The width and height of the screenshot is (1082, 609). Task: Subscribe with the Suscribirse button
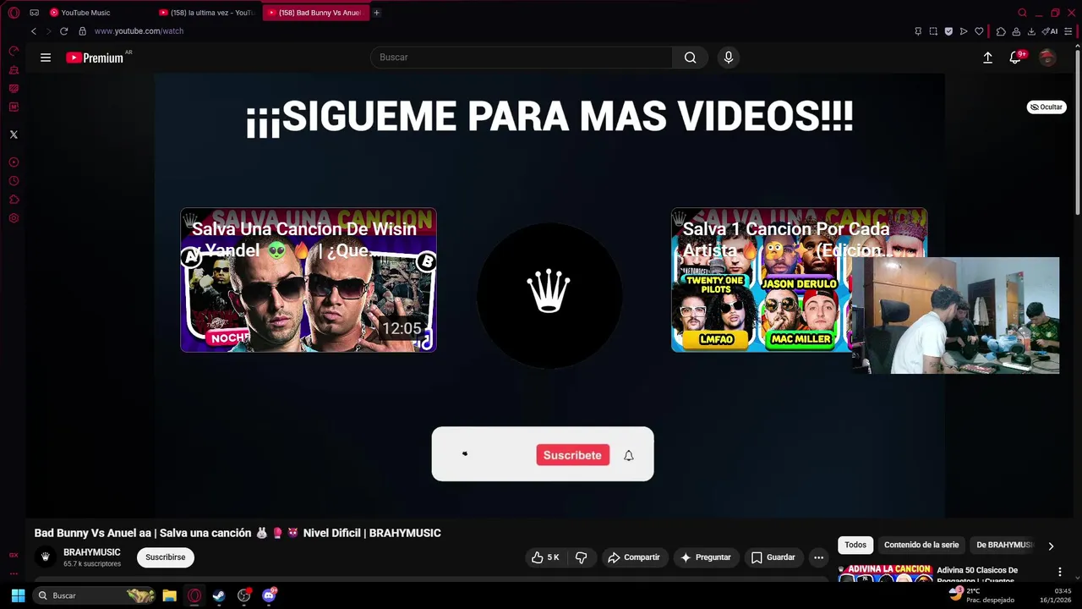pyautogui.click(x=166, y=557)
